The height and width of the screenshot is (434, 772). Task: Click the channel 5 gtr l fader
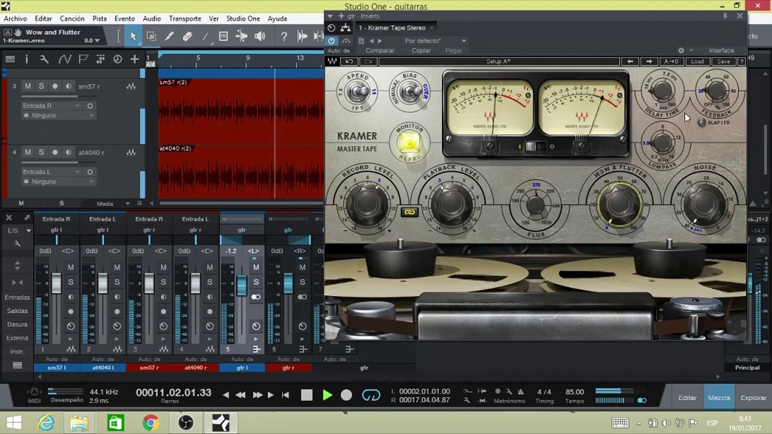(241, 285)
